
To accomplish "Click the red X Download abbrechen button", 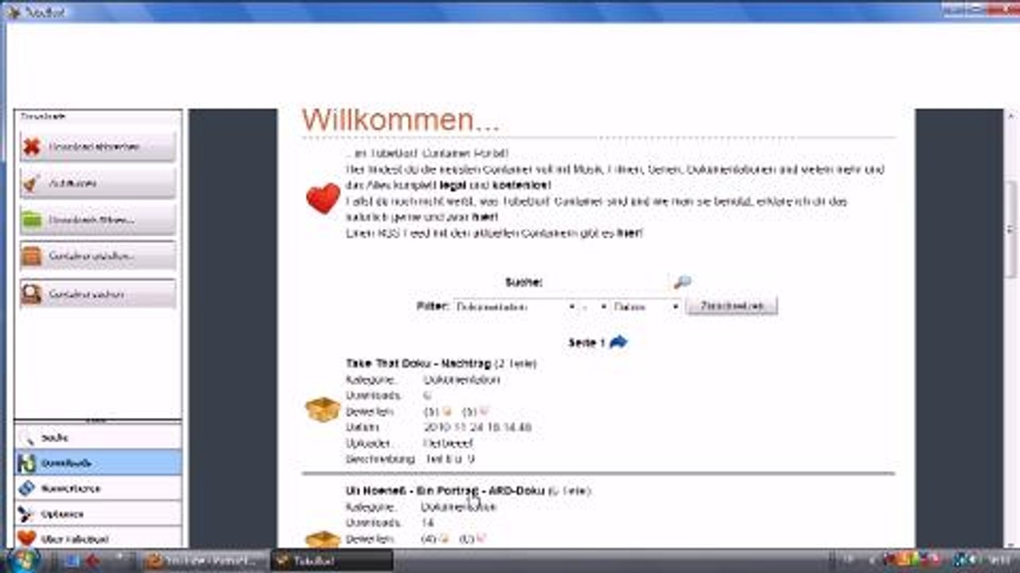I will coord(97,146).
